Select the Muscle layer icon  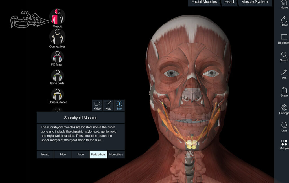click(57, 17)
